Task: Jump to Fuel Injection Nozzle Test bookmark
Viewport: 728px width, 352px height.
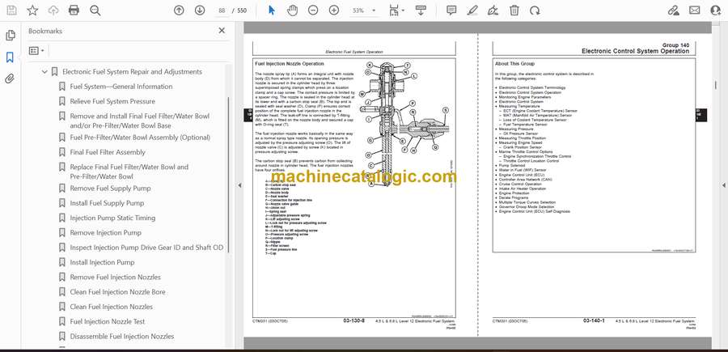Action: (x=108, y=321)
